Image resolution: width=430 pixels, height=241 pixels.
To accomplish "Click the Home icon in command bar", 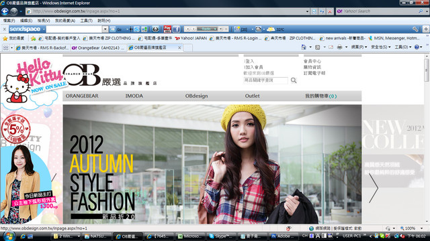I will click(304, 47).
